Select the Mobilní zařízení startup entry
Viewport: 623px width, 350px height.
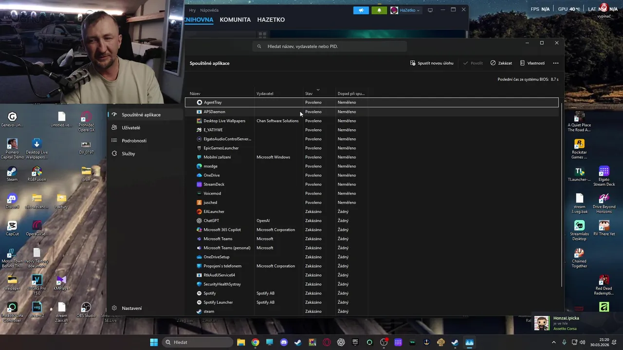coord(372,157)
